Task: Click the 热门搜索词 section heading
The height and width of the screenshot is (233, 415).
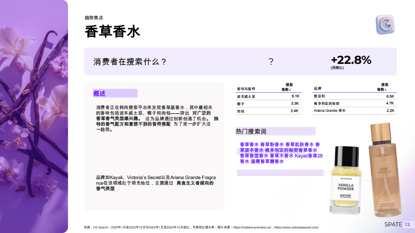Action: 251,131
